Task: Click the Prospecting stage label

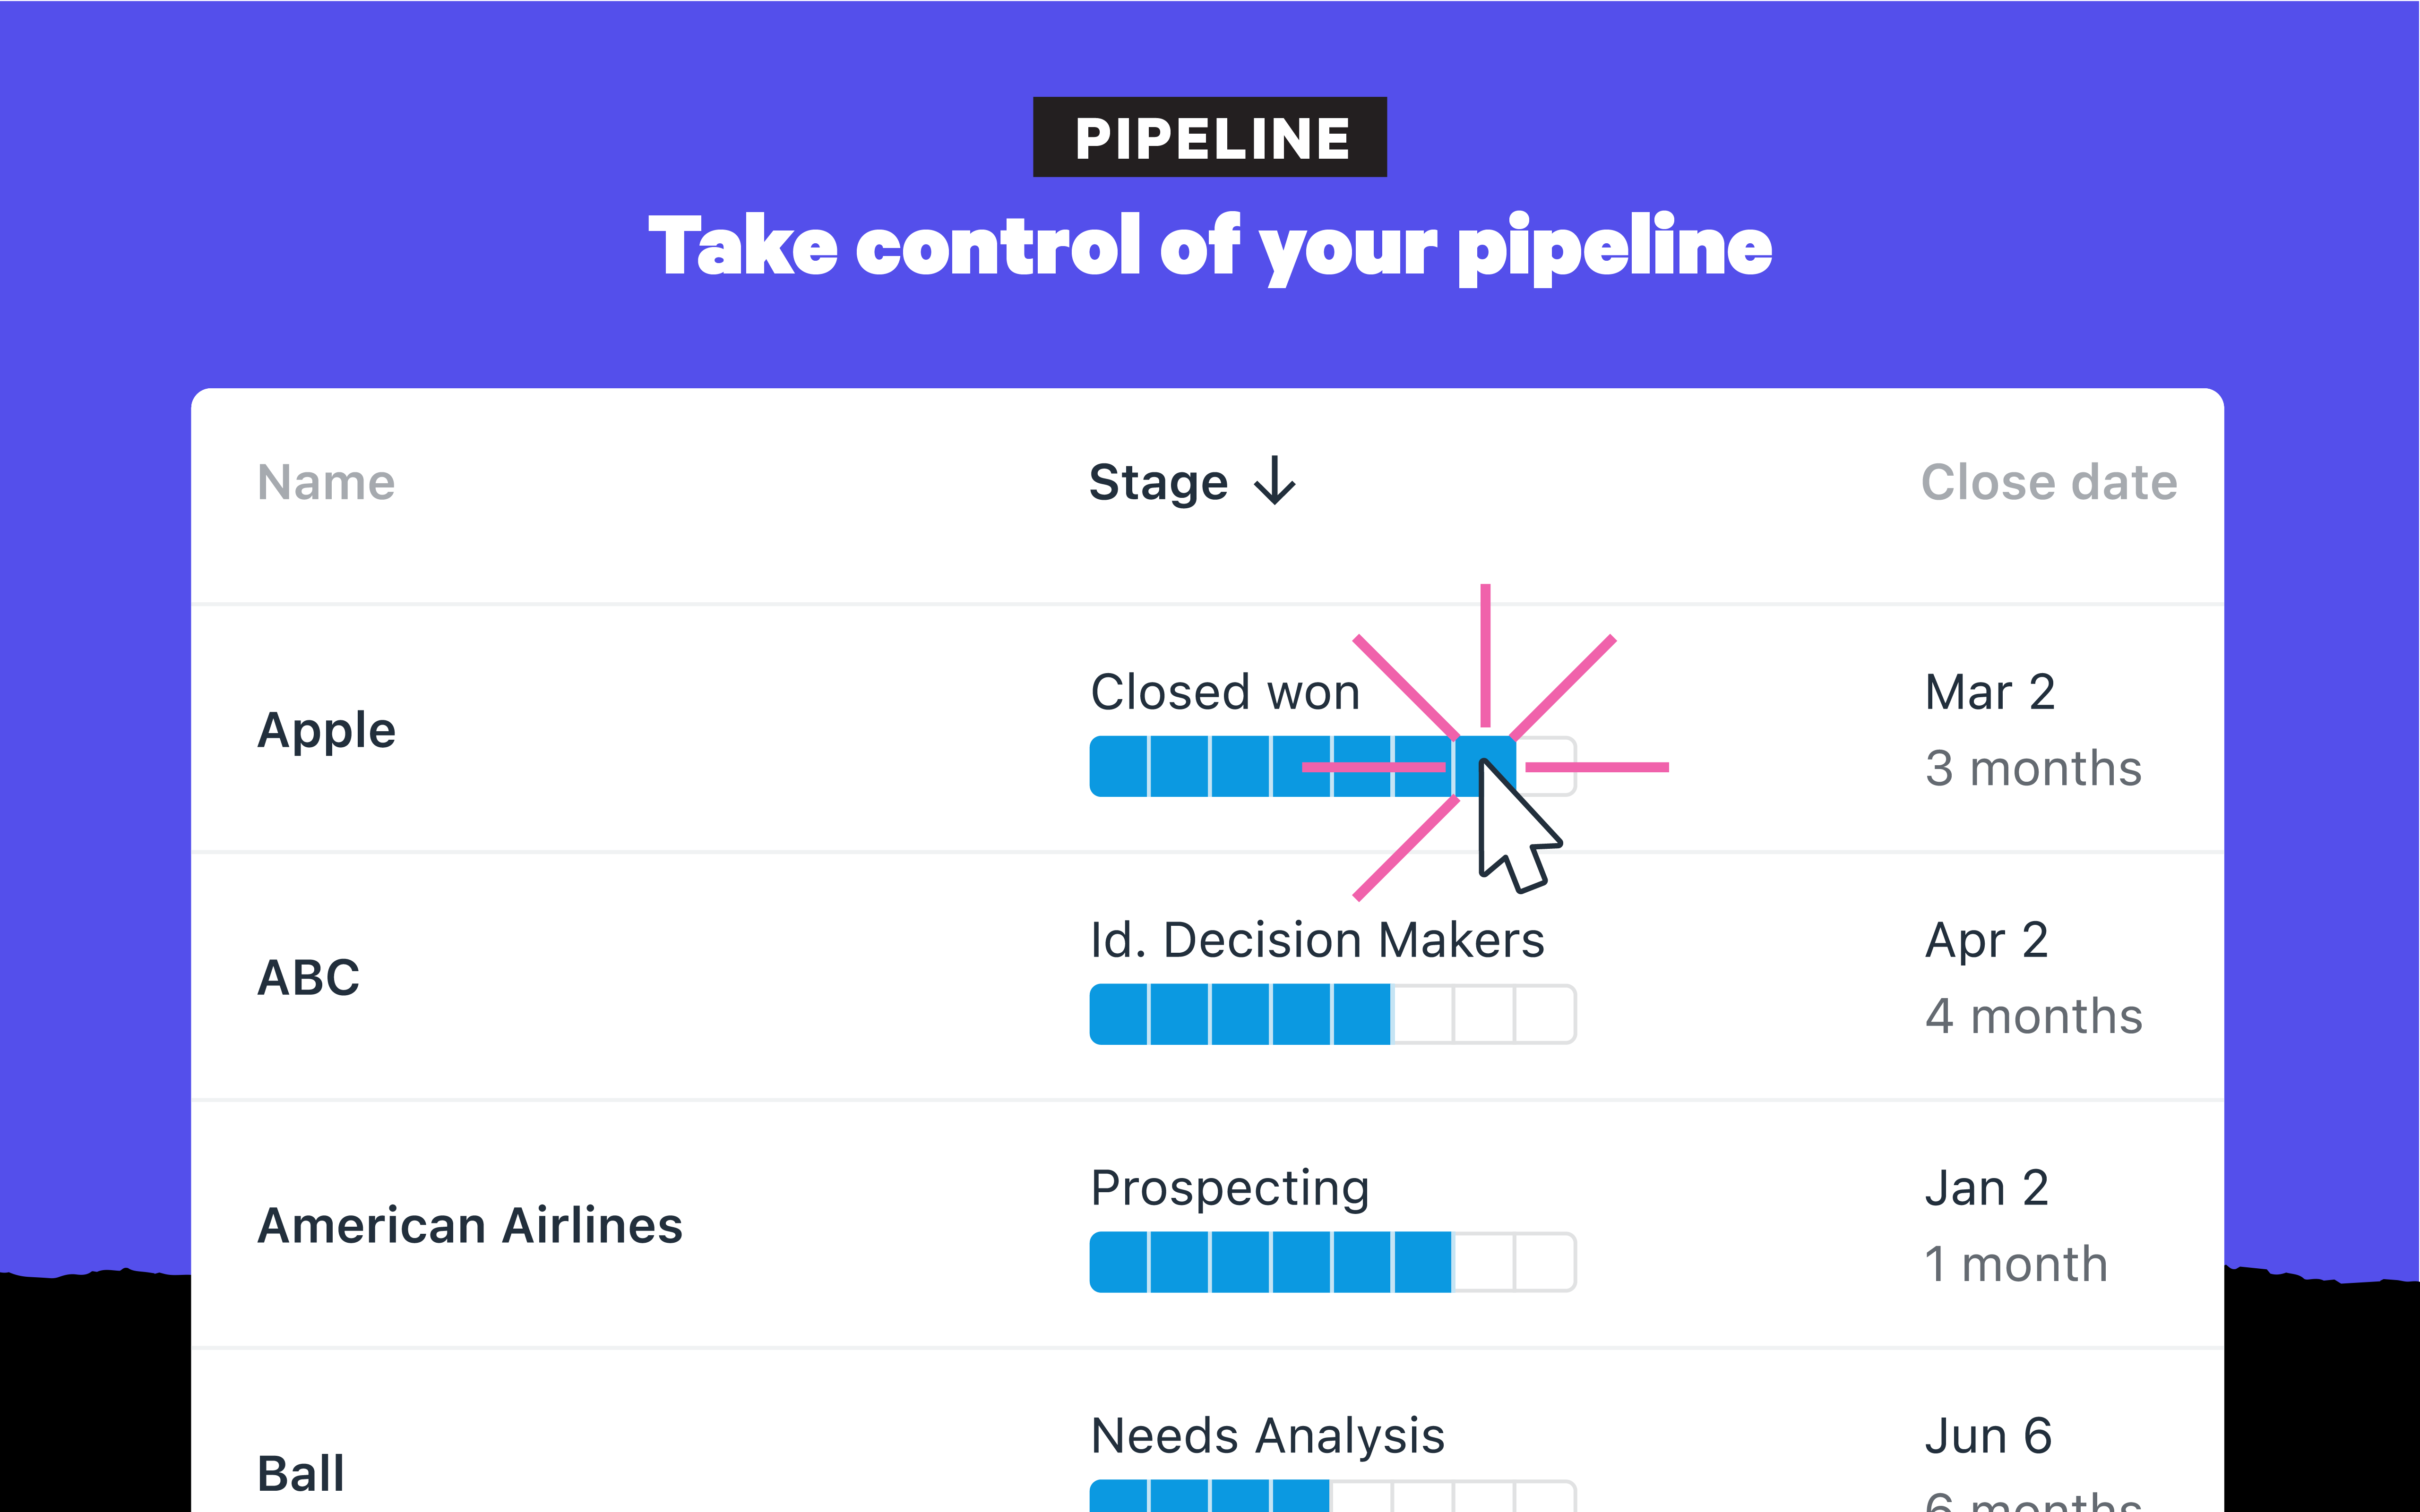Action: pyautogui.click(x=1230, y=1189)
